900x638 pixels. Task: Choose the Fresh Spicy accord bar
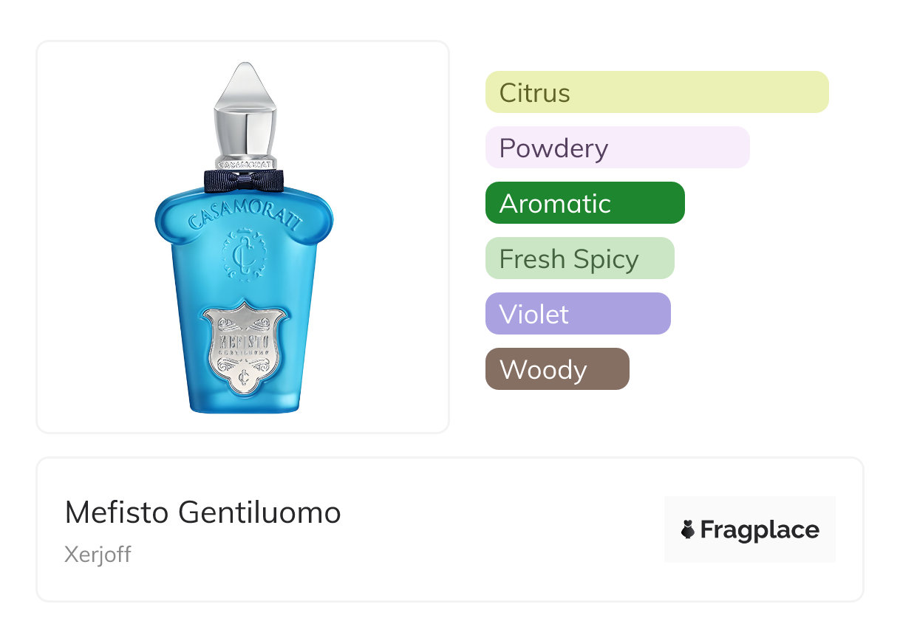click(x=579, y=258)
